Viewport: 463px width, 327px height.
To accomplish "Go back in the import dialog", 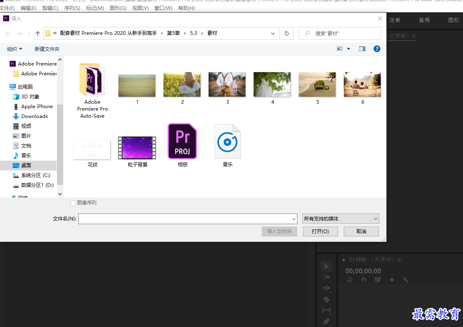I will [8, 33].
